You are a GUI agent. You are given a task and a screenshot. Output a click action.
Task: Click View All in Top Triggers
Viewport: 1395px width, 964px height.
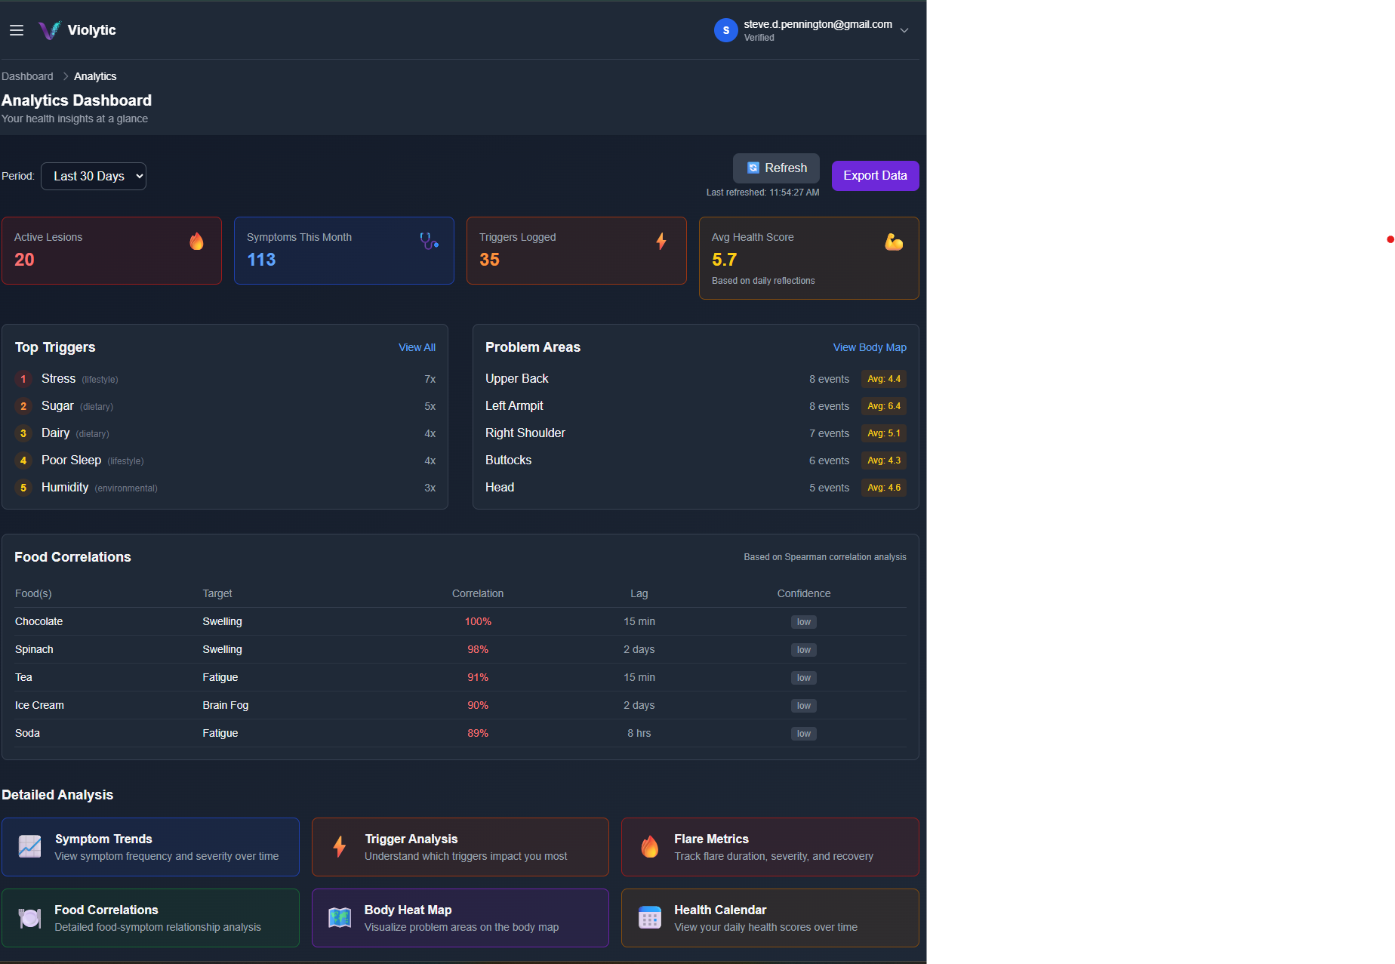pos(417,347)
